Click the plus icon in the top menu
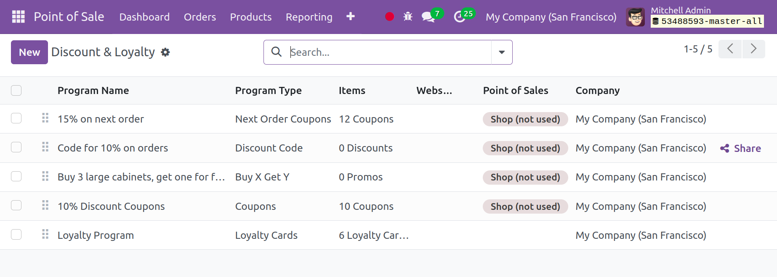Screen dimensions: 777x277 (x=350, y=17)
